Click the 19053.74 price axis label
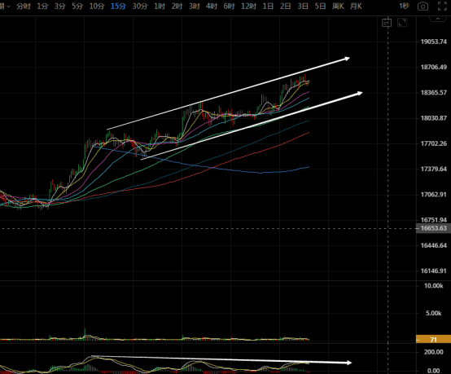This screenshot has height=374, width=451. (434, 42)
